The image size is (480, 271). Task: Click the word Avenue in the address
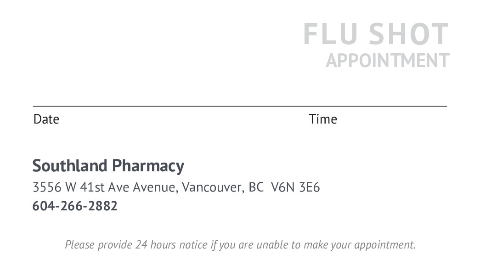(x=154, y=187)
